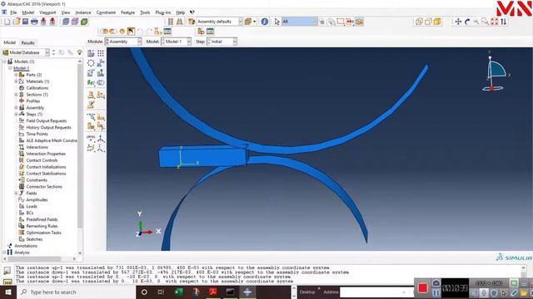Open Excel from the taskbar

pos(178,292)
